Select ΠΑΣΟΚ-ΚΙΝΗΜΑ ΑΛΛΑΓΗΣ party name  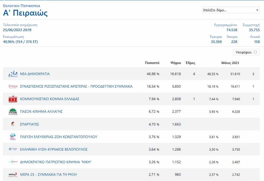pos(41,111)
